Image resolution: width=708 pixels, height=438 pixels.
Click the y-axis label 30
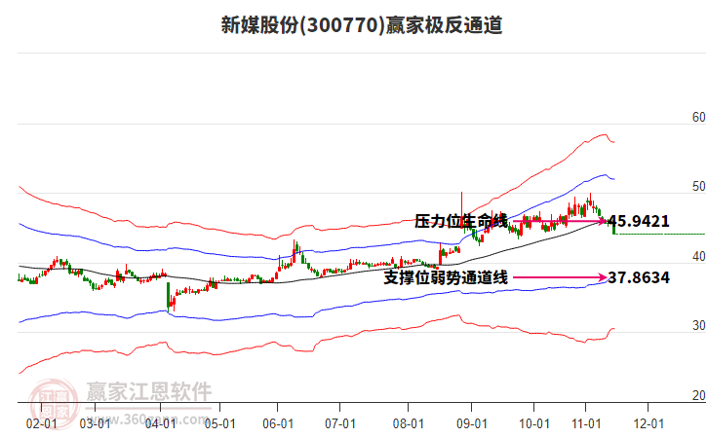698,326
